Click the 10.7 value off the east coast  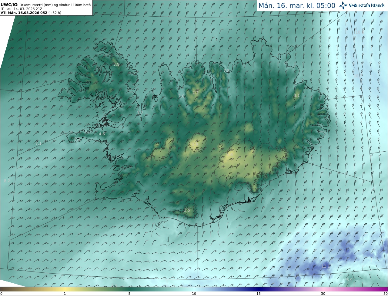click(x=358, y=76)
